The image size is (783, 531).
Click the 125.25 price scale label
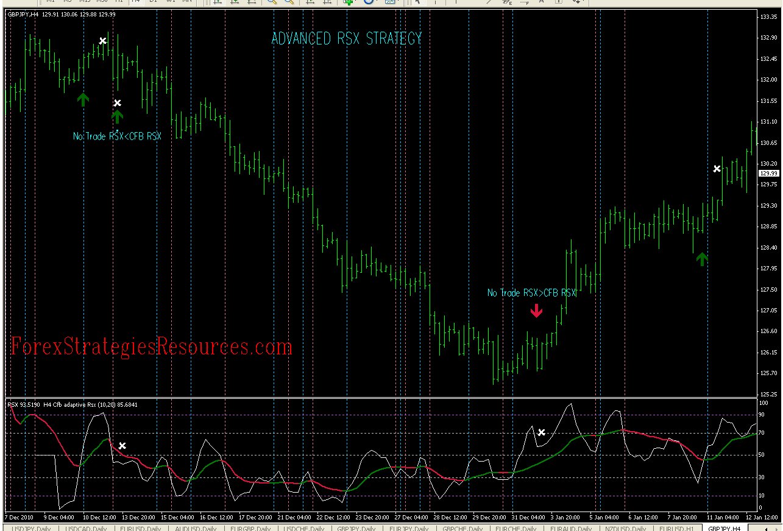[x=768, y=394]
